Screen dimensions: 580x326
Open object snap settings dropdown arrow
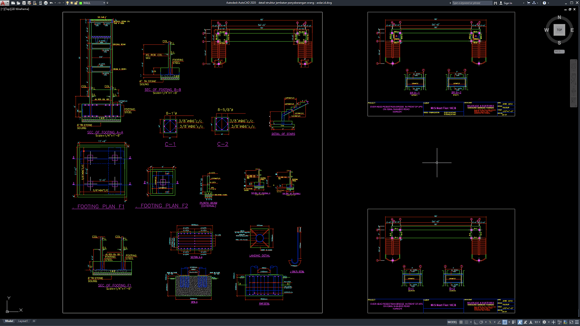pos(509,322)
